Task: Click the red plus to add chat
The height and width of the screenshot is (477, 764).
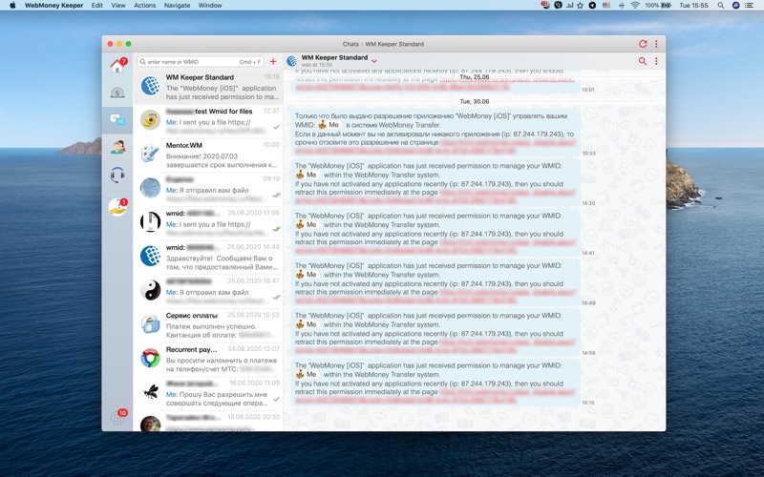Action: (273, 61)
